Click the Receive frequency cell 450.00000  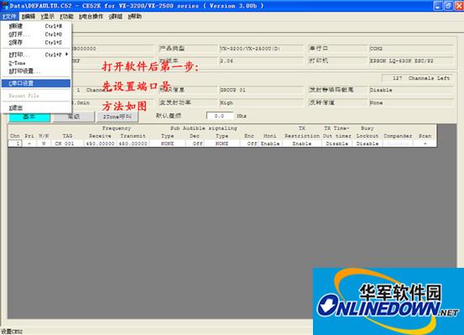tap(100, 144)
